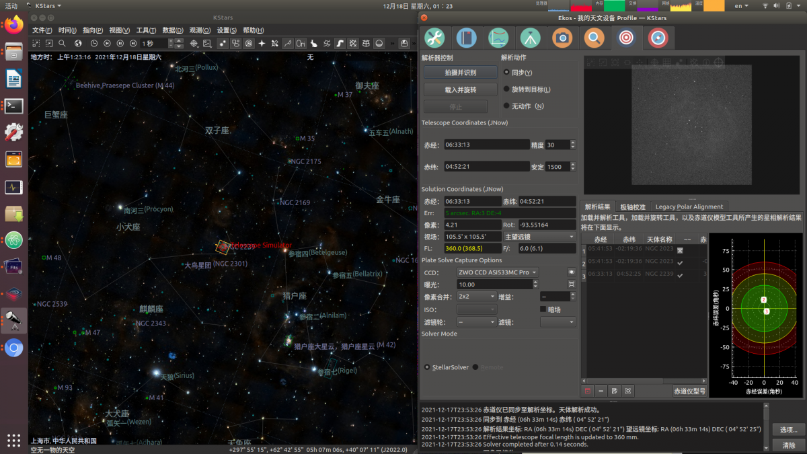Adjust KStars time step spinbox arrows

click(x=179, y=43)
